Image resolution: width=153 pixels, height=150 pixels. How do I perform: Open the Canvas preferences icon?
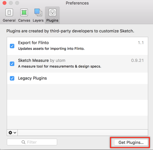tap(24, 12)
